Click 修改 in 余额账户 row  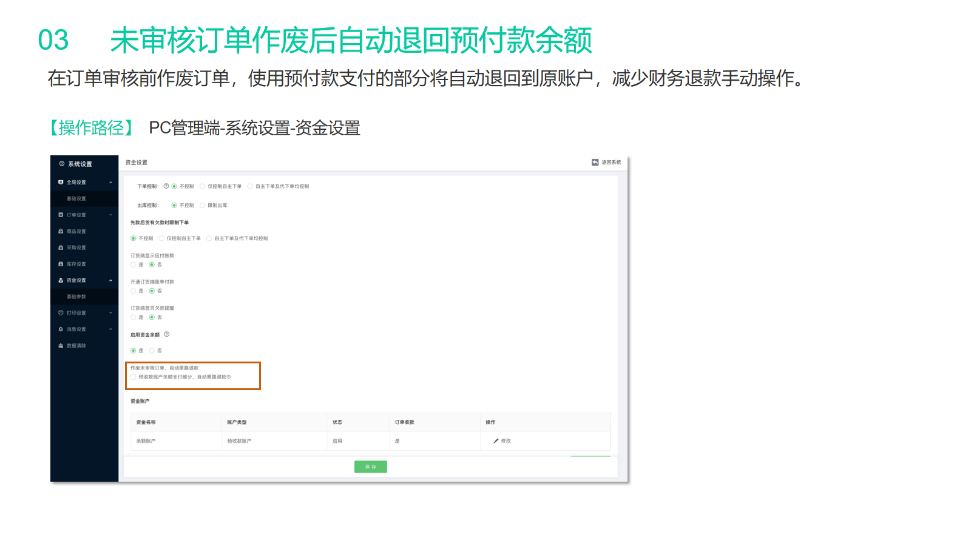[x=506, y=441]
